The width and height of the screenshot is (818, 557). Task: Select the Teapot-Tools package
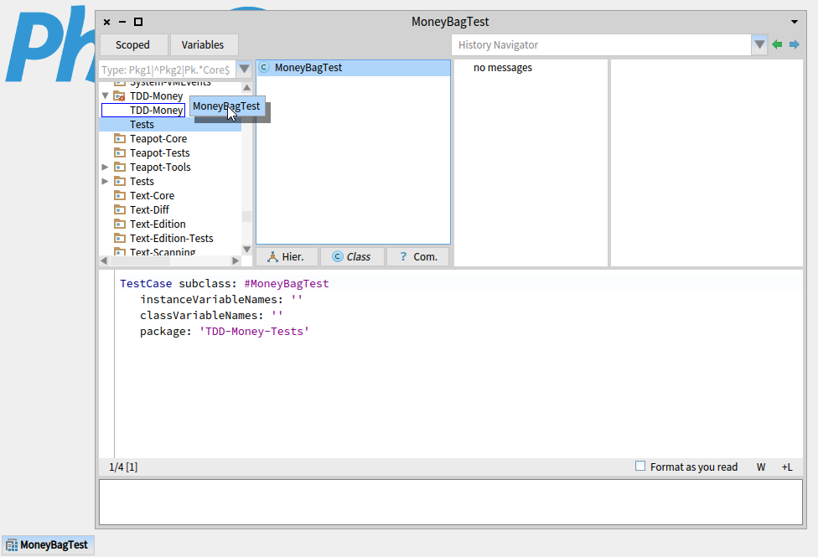point(160,167)
